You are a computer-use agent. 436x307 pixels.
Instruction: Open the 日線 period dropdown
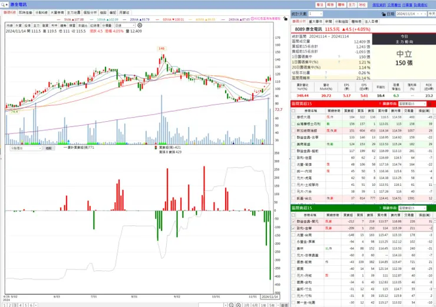pyautogui.click(x=125, y=25)
